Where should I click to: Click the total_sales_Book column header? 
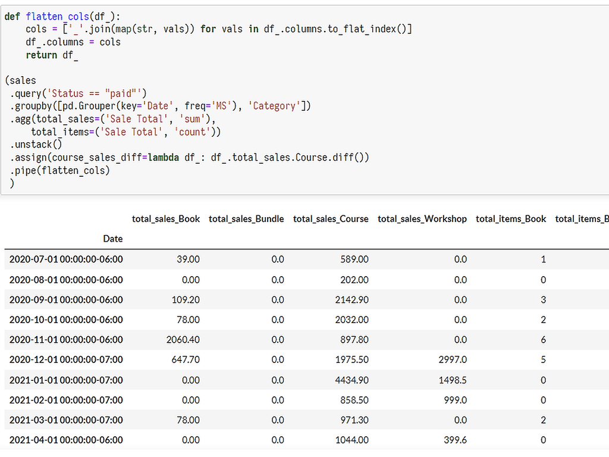pyautogui.click(x=167, y=218)
